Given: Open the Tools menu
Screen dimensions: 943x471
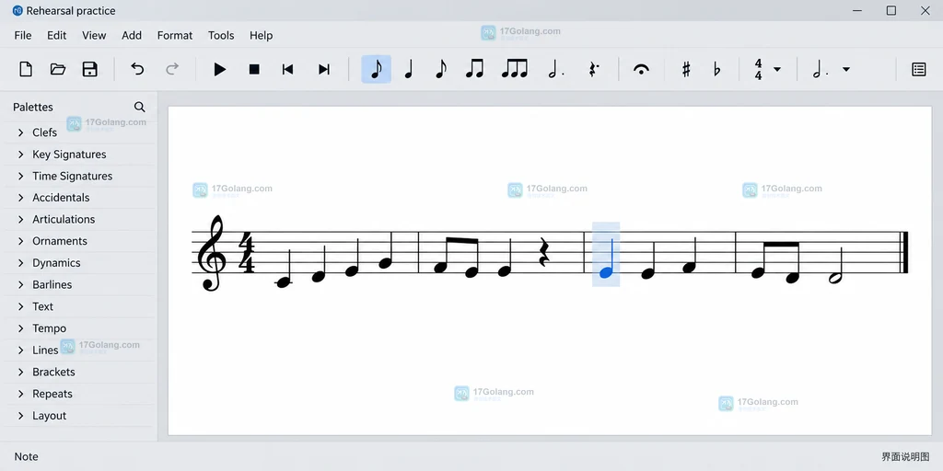Looking at the screenshot, I should pos(221,36).
